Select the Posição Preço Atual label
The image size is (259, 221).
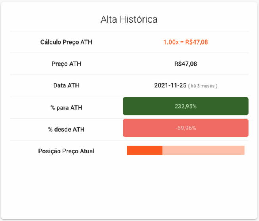66,151
